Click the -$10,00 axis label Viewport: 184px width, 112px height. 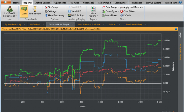167,91
